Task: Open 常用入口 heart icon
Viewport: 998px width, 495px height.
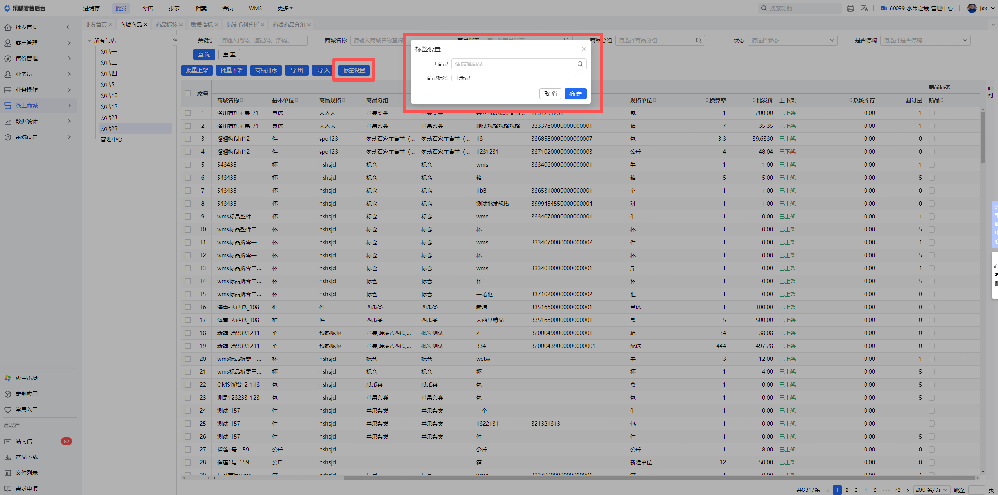Action: tap(8, 409)
